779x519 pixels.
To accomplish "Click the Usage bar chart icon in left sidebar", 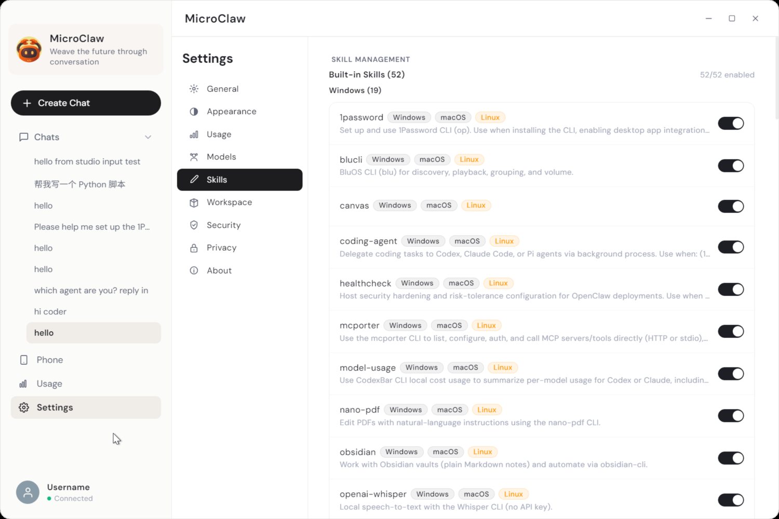I will click(23, 384).
